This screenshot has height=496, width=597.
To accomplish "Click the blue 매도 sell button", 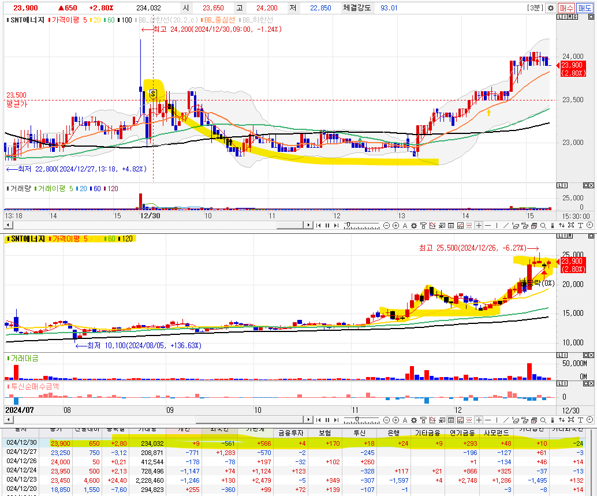I will click(584, 8).
